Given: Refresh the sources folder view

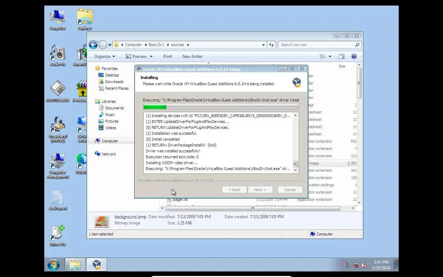Looking at the screenshot, I should coord(271,45).
